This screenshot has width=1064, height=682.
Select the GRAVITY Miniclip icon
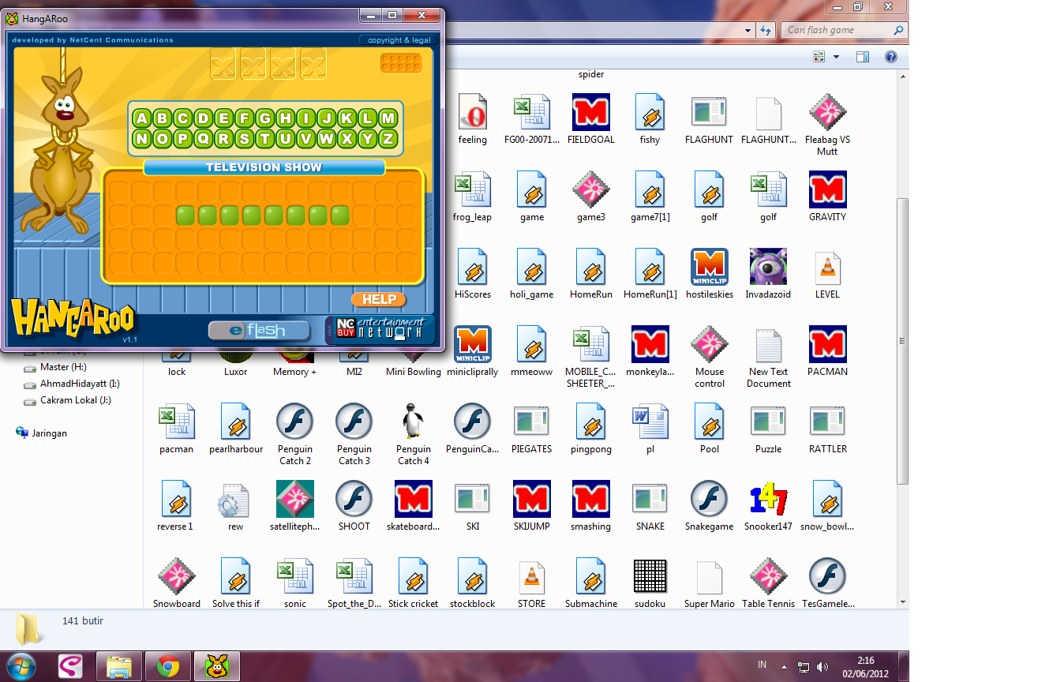827,197
